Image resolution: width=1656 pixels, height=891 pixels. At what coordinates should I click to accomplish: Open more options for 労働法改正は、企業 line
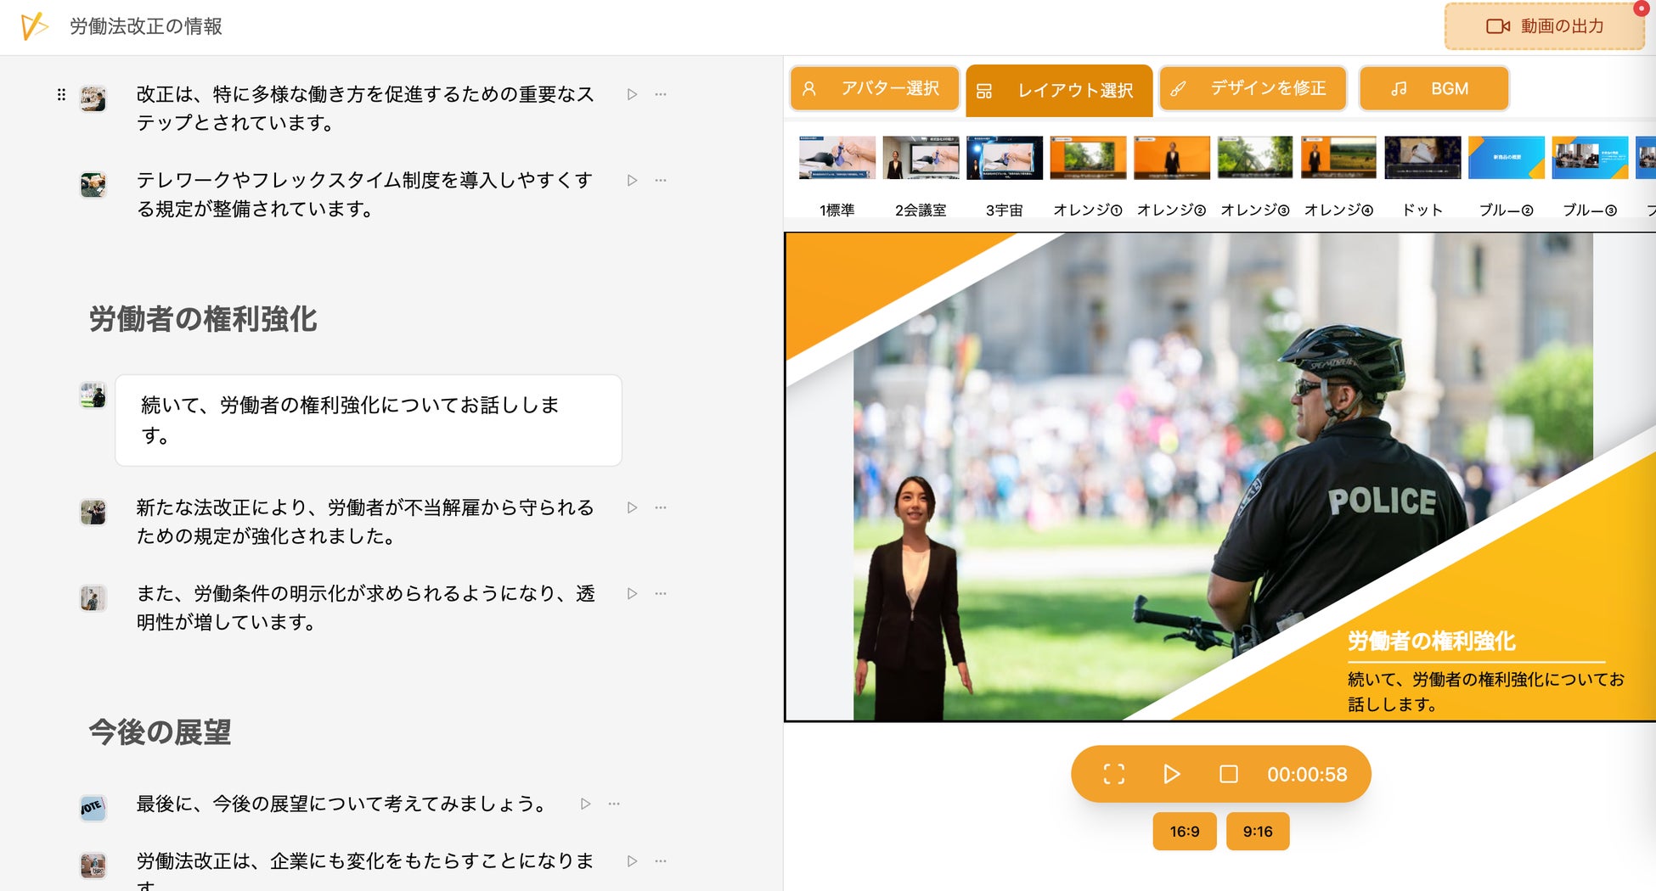tap(661, 860)
